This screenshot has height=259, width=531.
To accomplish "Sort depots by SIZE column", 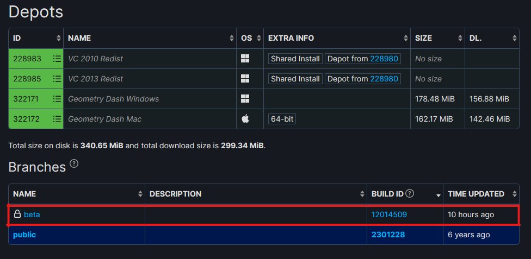I will (460, 38).
